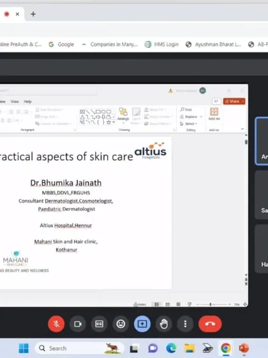Screen dimensions: 268x358
Task: Close the current Chrome tab
Action: click(x=17, y=14)
